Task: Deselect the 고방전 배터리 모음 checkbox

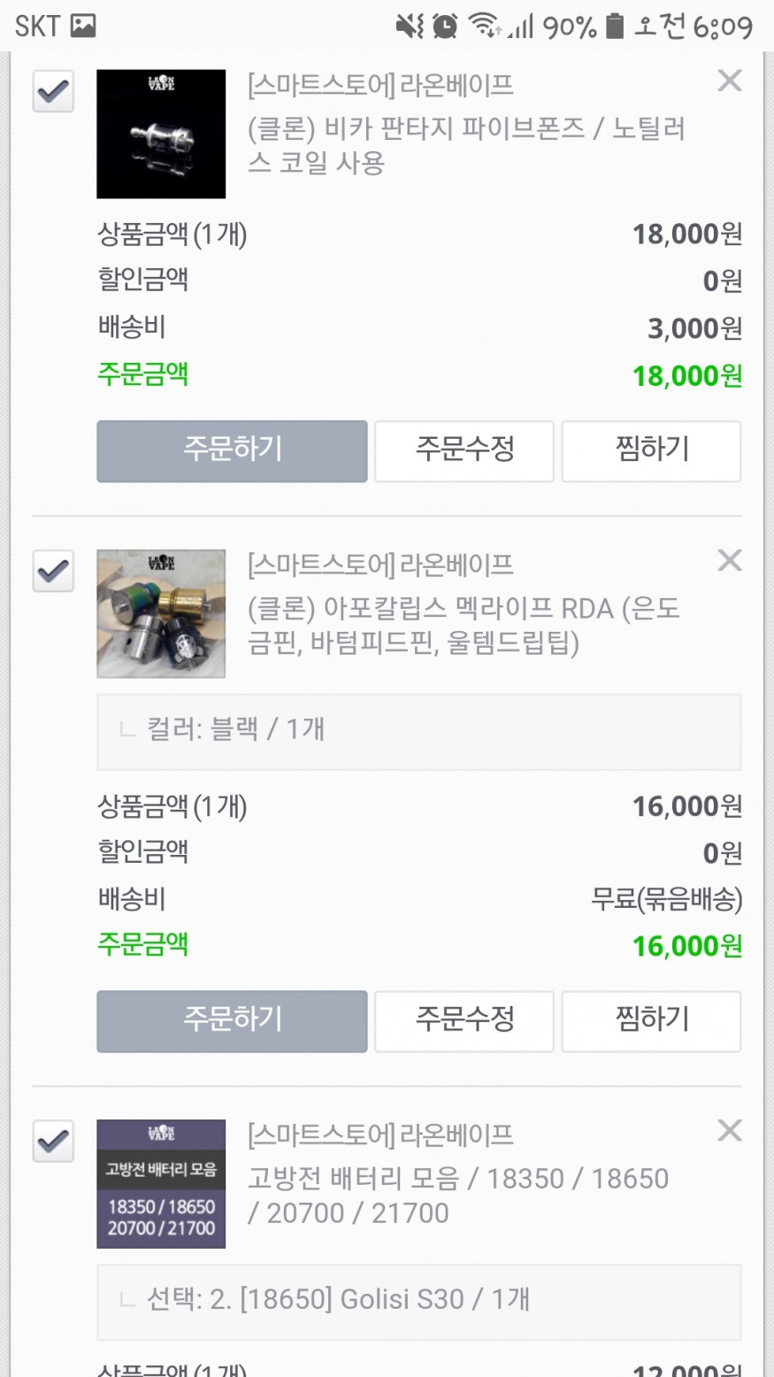Action: [53, 1140]
